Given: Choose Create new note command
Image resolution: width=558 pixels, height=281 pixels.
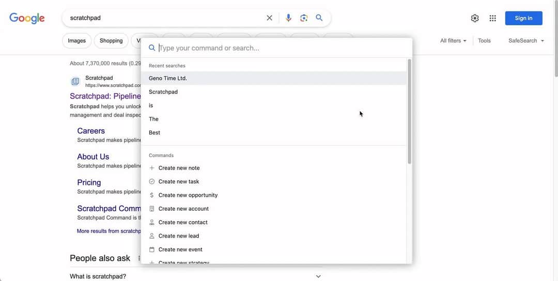Looking at the screenshot, I should pyautogui.click(x=274, y=168).
